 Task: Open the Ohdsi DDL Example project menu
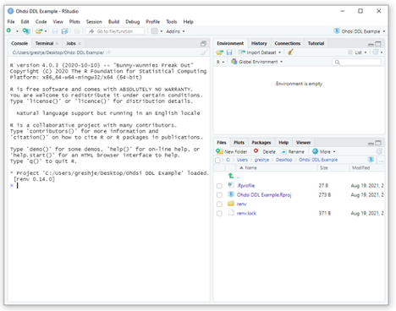pyautogui.click(x=360, y=31)
